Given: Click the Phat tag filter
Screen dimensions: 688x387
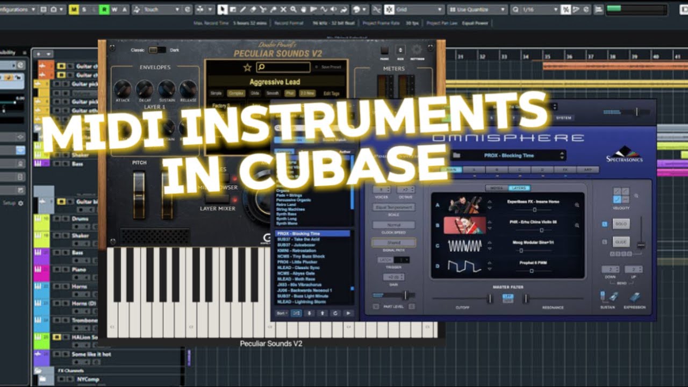Looking at the screenshot, I should pyautogui.click(x=290, y=93).
